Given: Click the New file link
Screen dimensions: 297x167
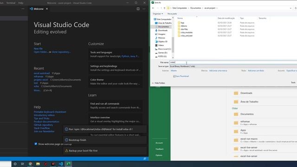Looking at the screenshot, I should pyautogui.click(x=38, y=49).
